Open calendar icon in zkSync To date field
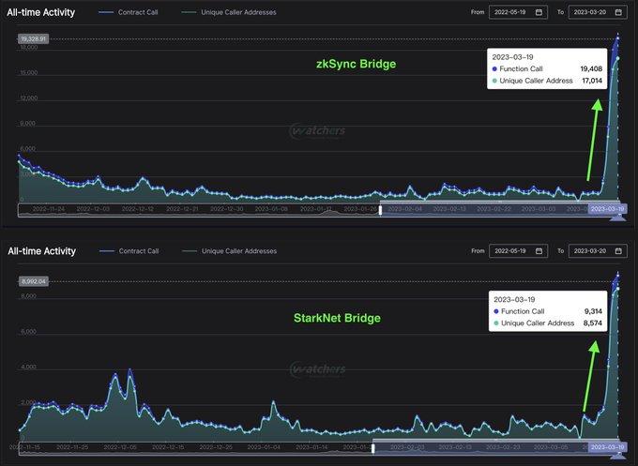This screenshot has width=638, height=466. pos(617,12)
